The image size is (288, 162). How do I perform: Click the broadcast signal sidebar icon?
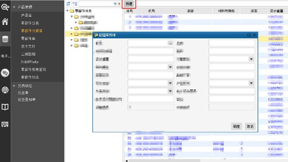pyautogui.click(x=5, y=90)
